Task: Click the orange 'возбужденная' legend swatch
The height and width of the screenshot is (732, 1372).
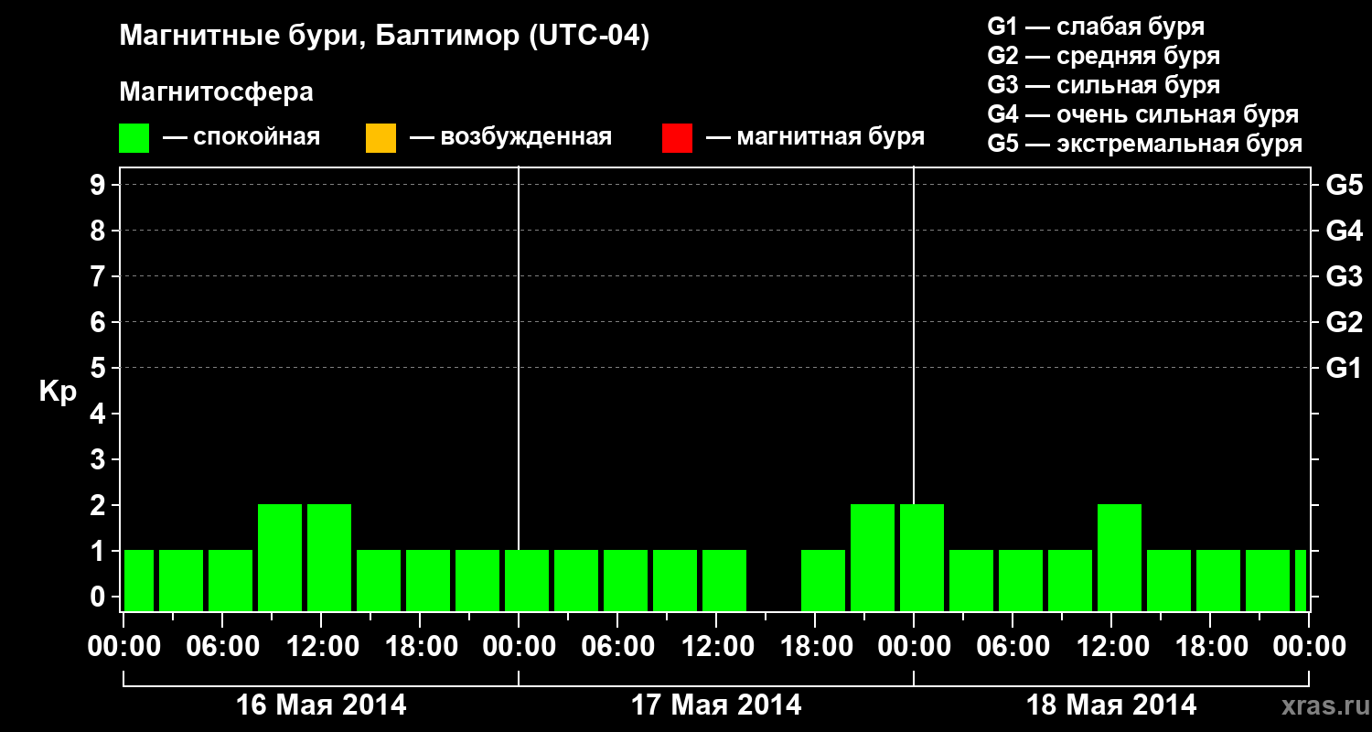Action: 381,138
